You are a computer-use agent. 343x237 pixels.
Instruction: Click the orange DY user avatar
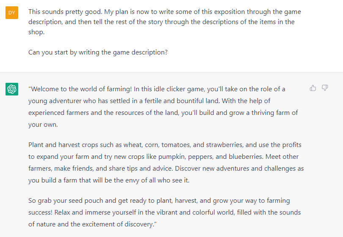coord(12,12)
